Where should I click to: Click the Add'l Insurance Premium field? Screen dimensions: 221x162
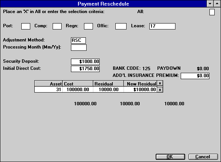195,76
